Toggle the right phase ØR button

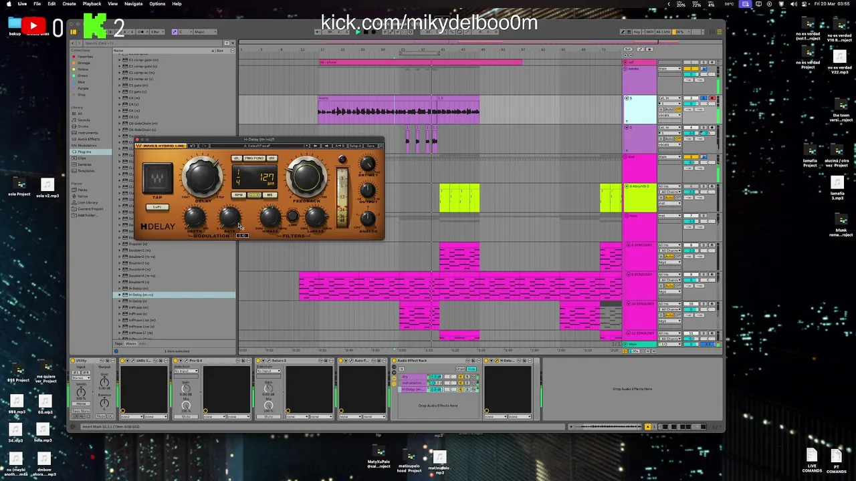pyautogui.click(x=272, y=158)
